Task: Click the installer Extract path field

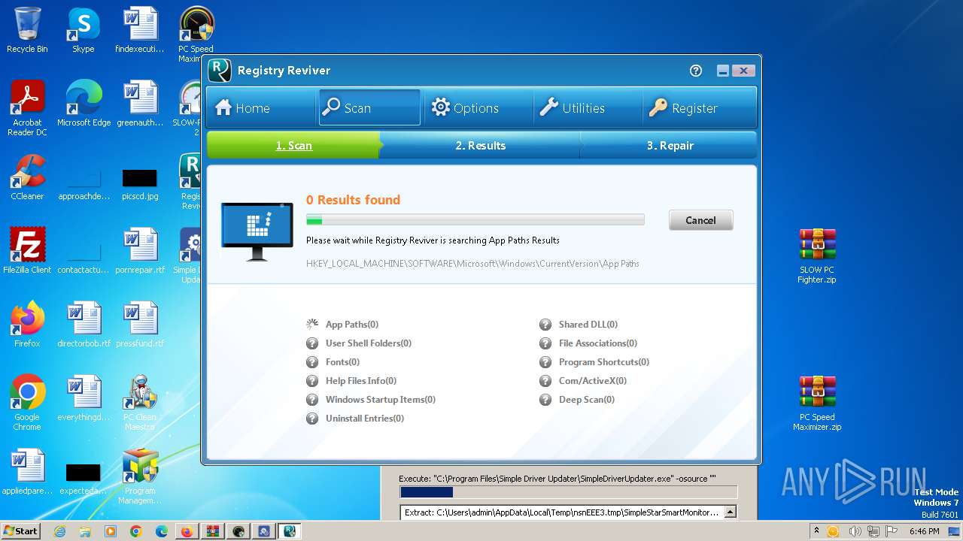Action: (561, 512)
